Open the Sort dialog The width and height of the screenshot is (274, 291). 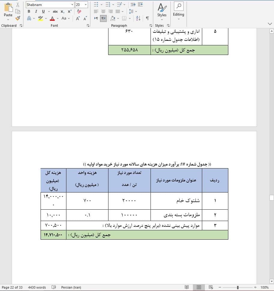coord(138,18)
